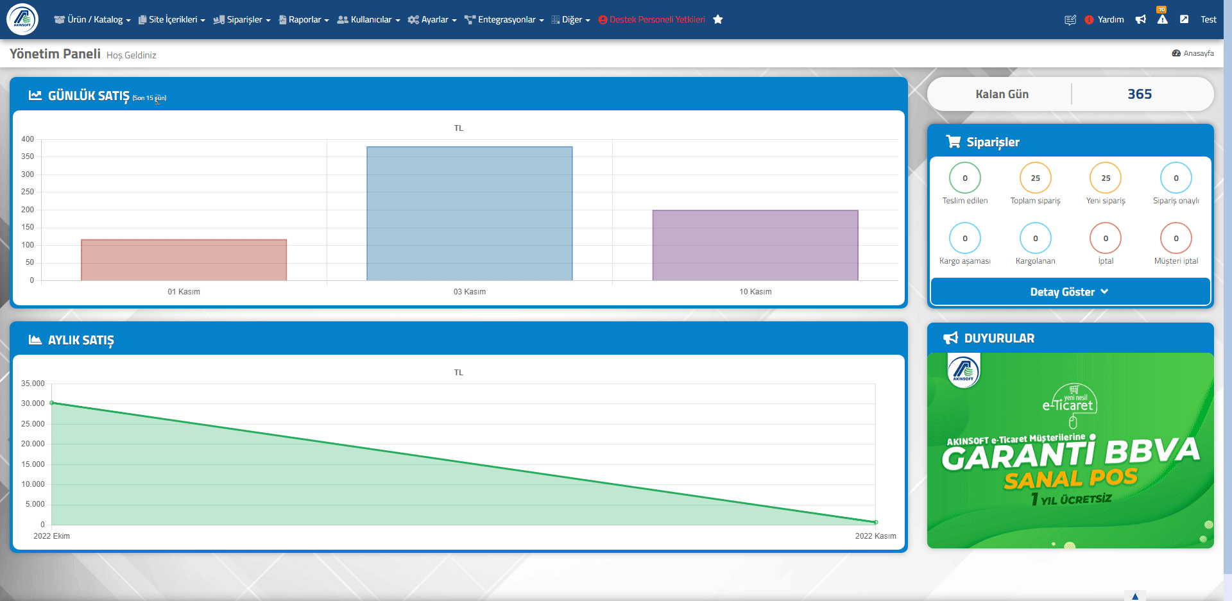This screenshot has width=1232, height=601.
Task: Click the favorites star icon in the navbar
Action: [x=718, y=19]
